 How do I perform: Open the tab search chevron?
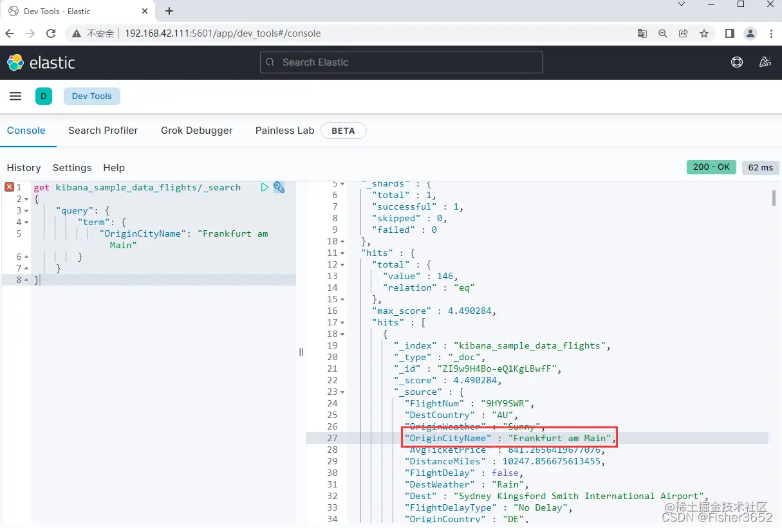click(x=682, y=4)
